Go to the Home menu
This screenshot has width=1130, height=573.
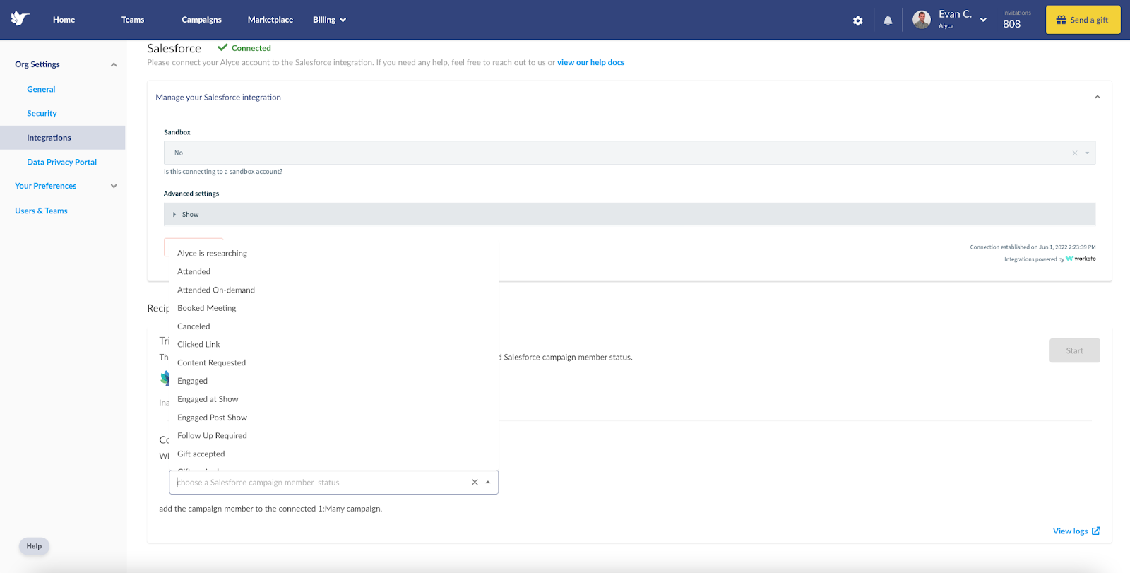click(x=64, y=20)
